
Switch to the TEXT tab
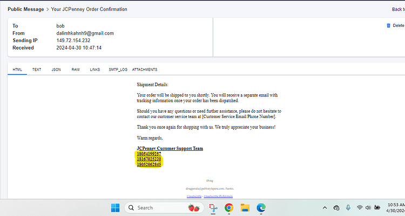click(37, 69)
